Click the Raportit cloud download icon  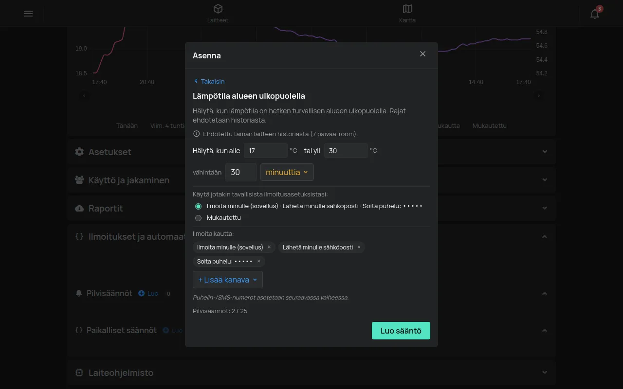click(79, 208)
